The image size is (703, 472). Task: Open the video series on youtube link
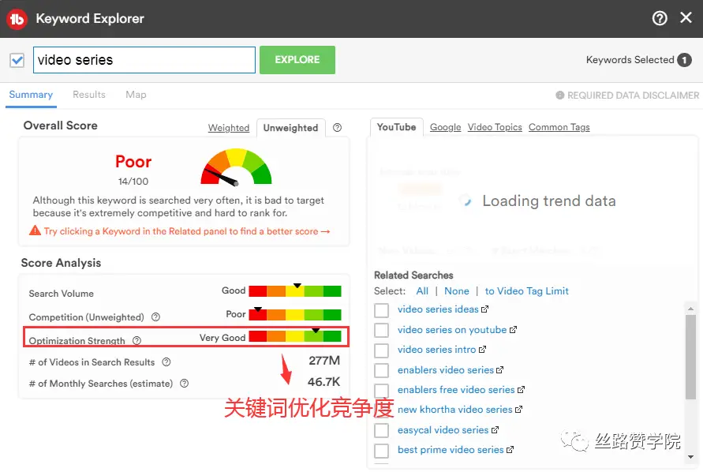(452, 330)
